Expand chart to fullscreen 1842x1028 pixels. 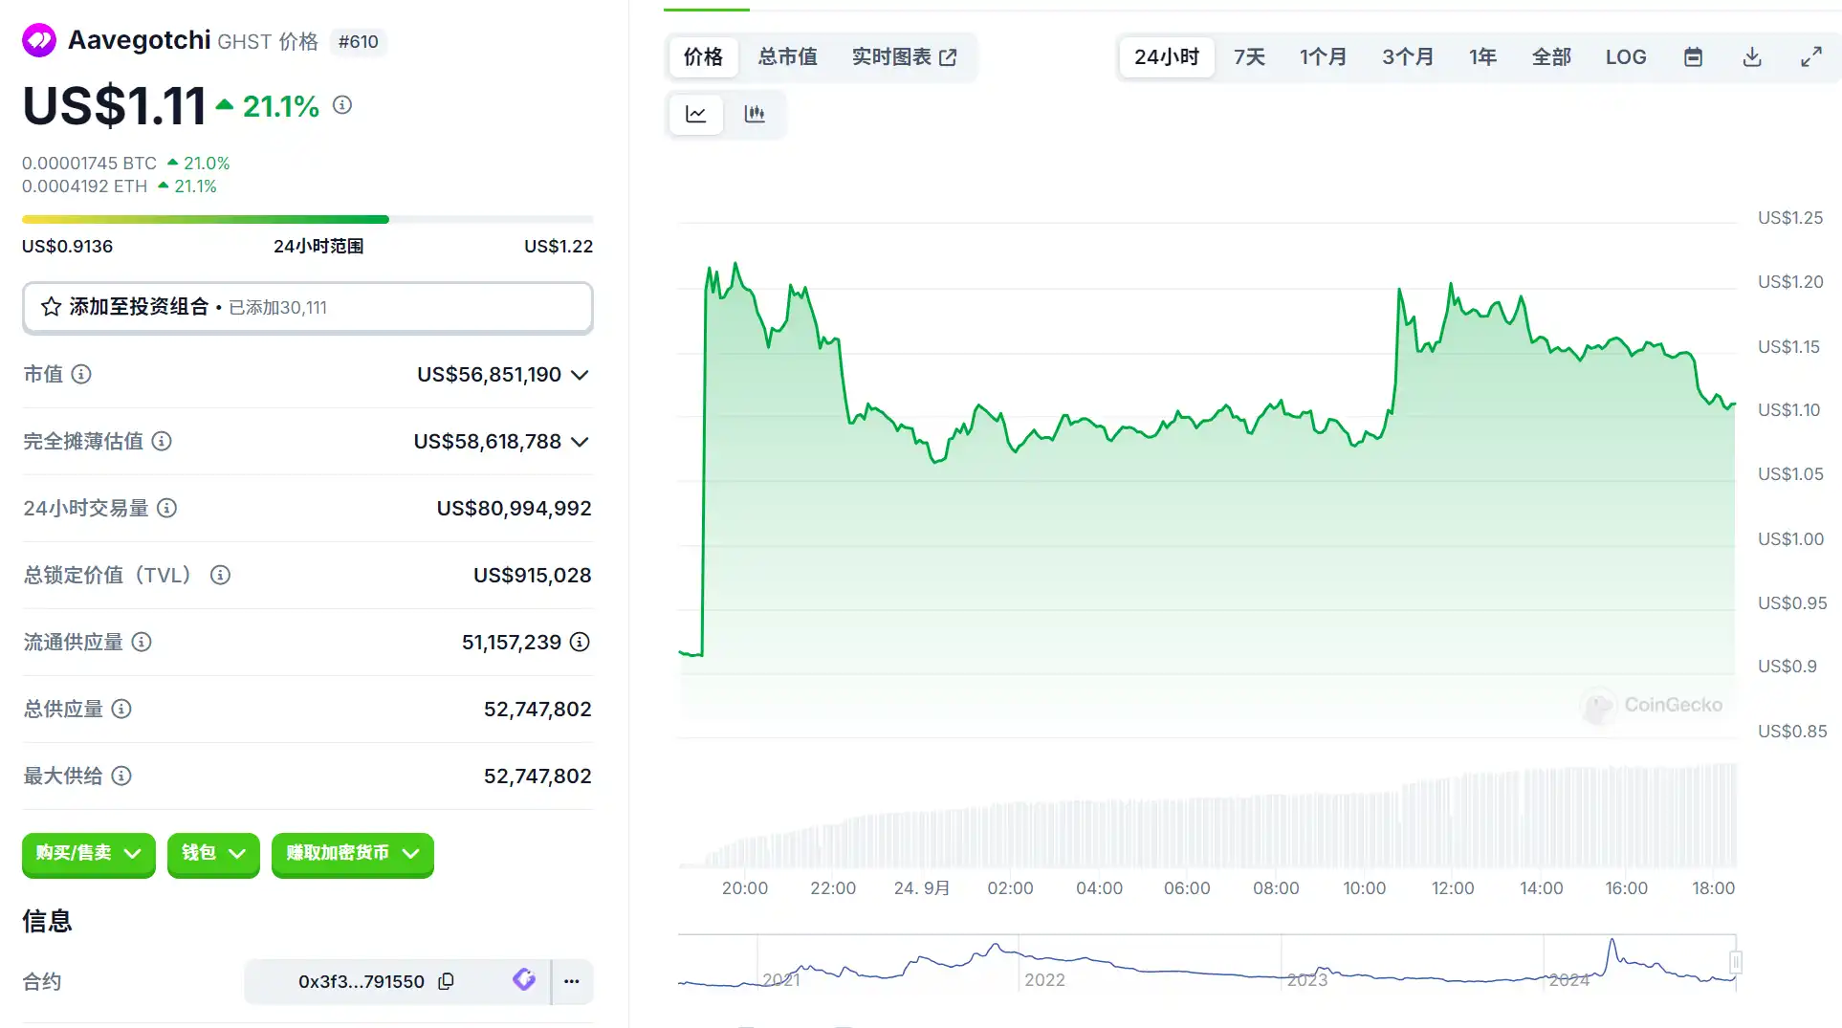click(x=1811, y=57)
